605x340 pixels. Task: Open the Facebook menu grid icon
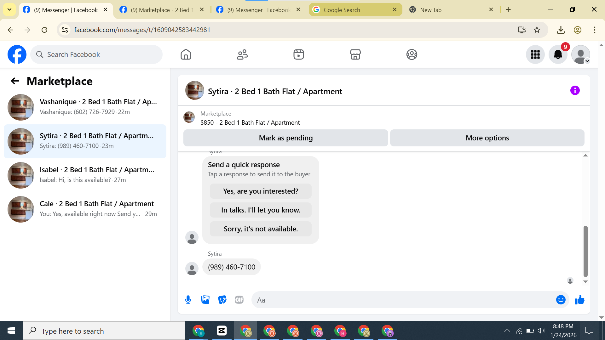tap(535, 54)
